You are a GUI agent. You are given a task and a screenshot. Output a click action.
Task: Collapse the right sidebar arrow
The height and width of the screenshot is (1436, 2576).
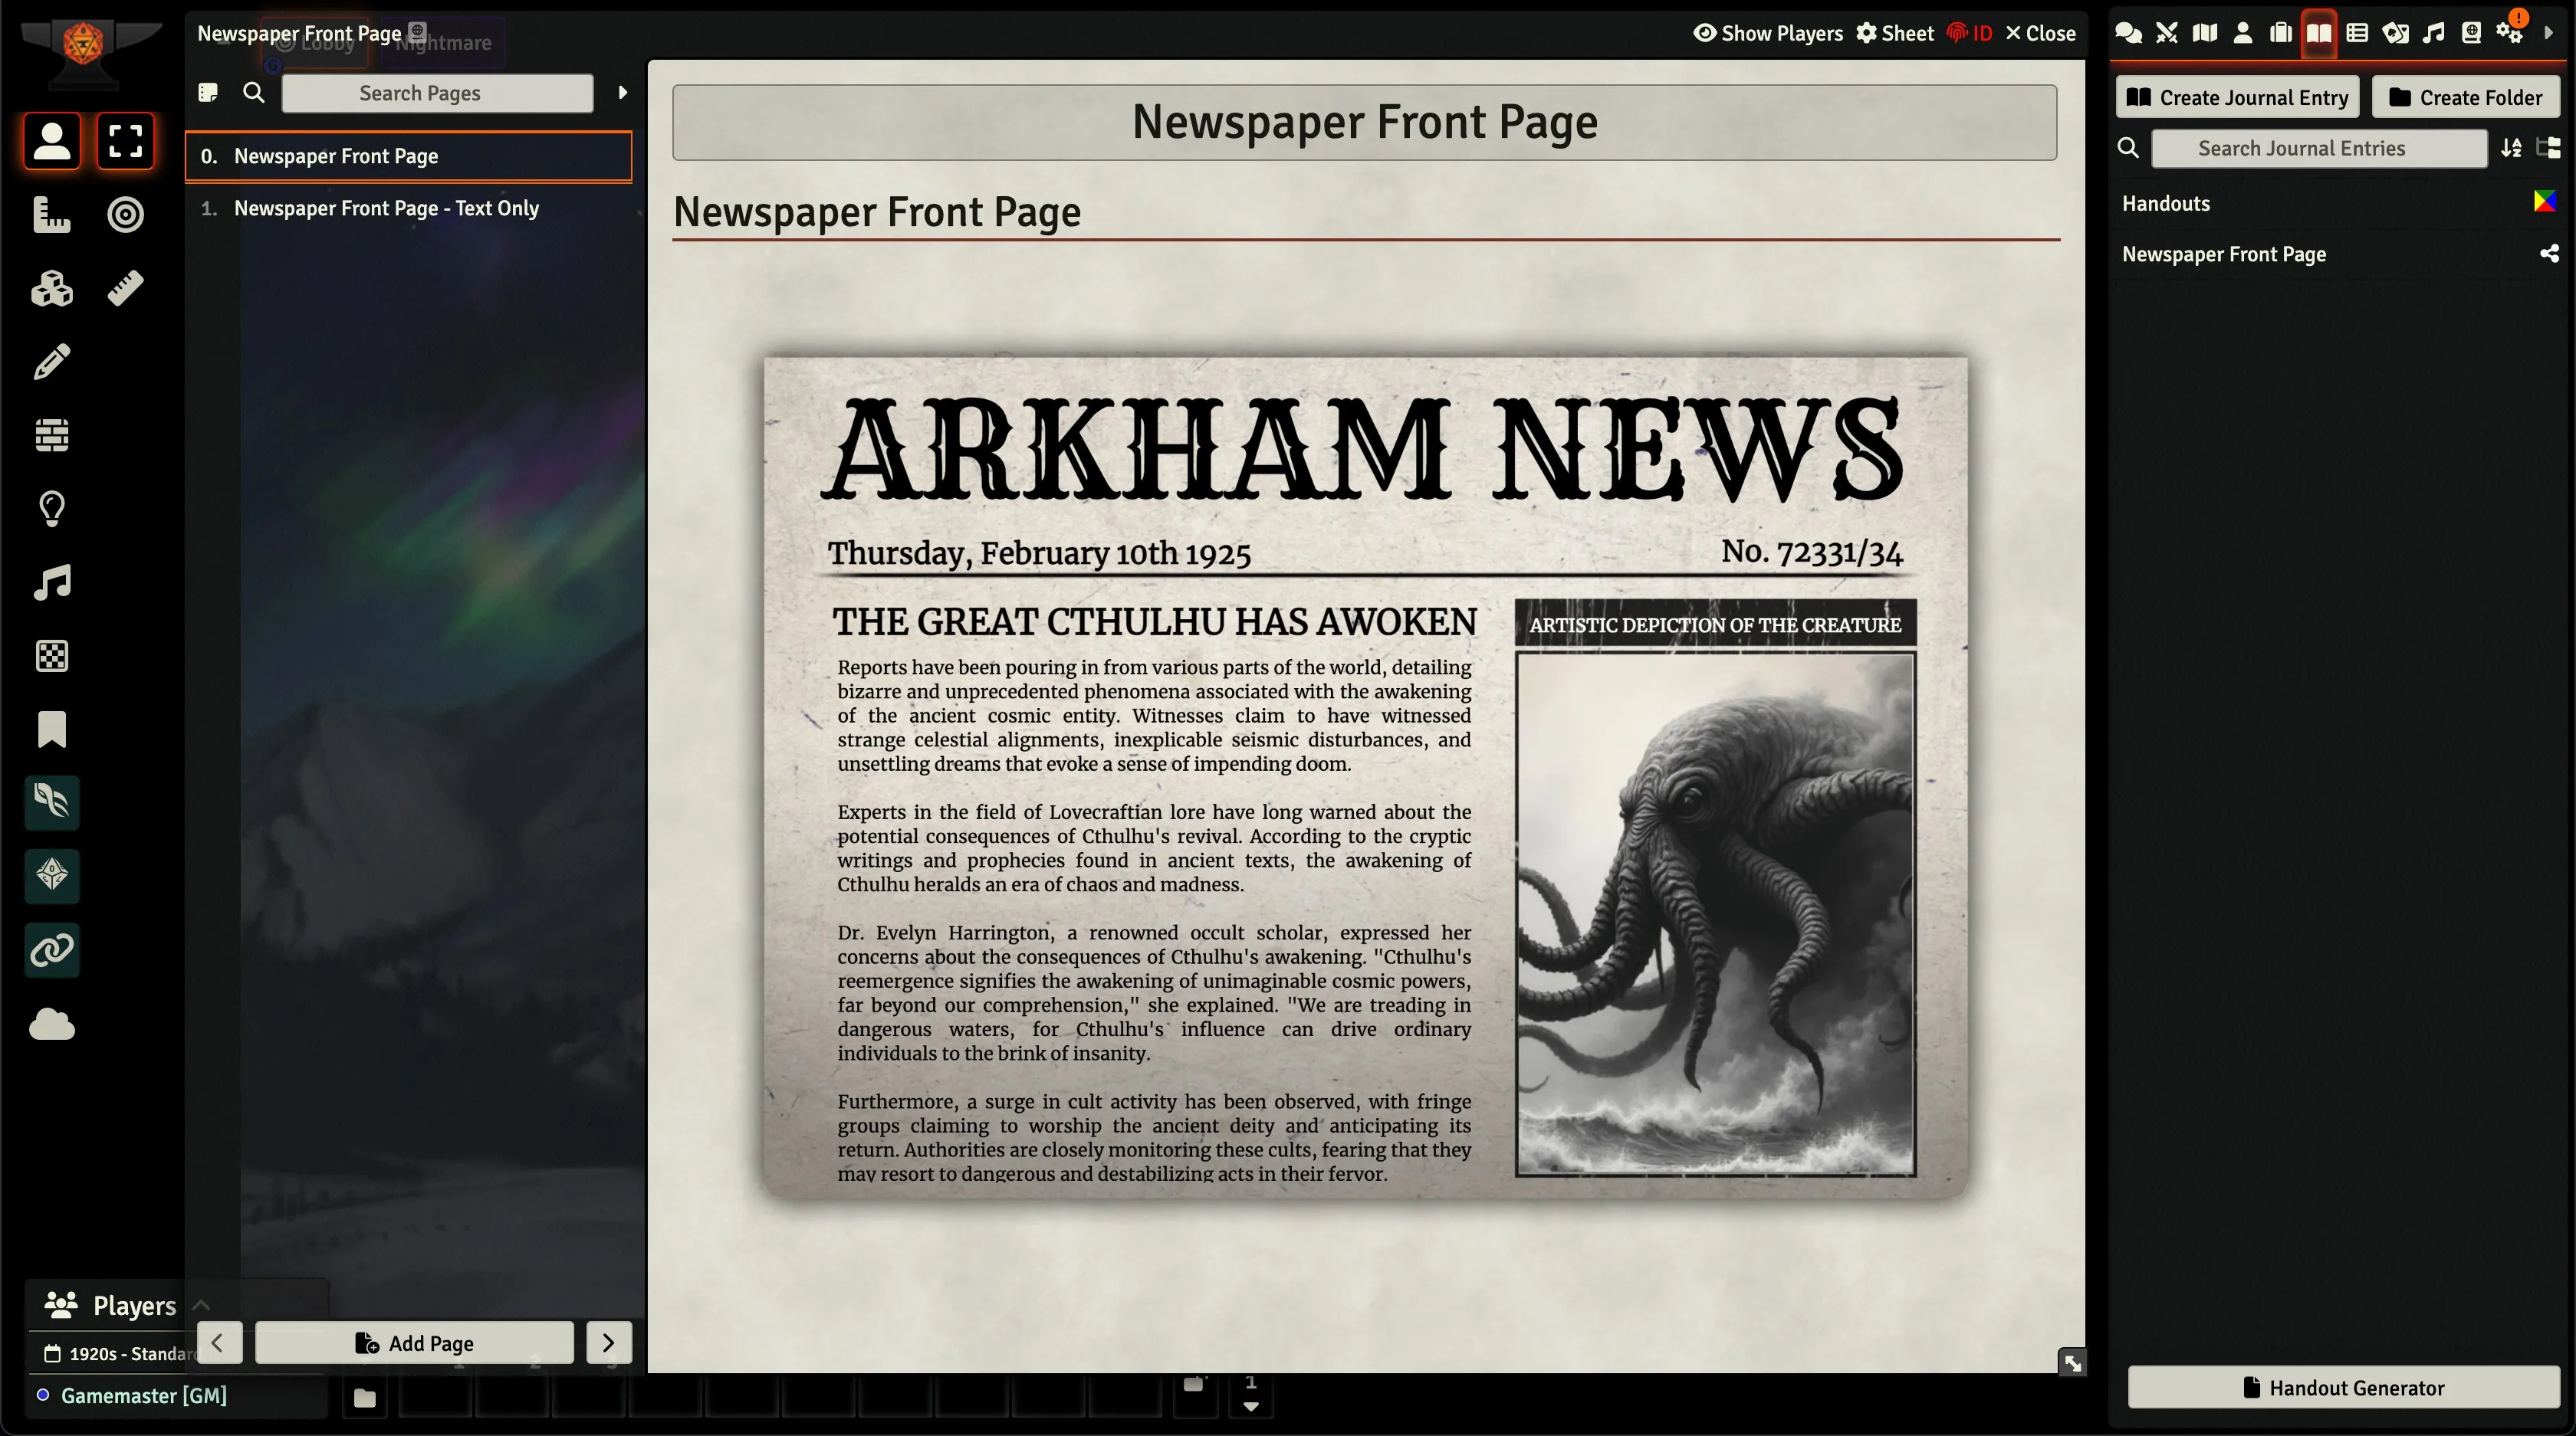tap(2548, 33)
